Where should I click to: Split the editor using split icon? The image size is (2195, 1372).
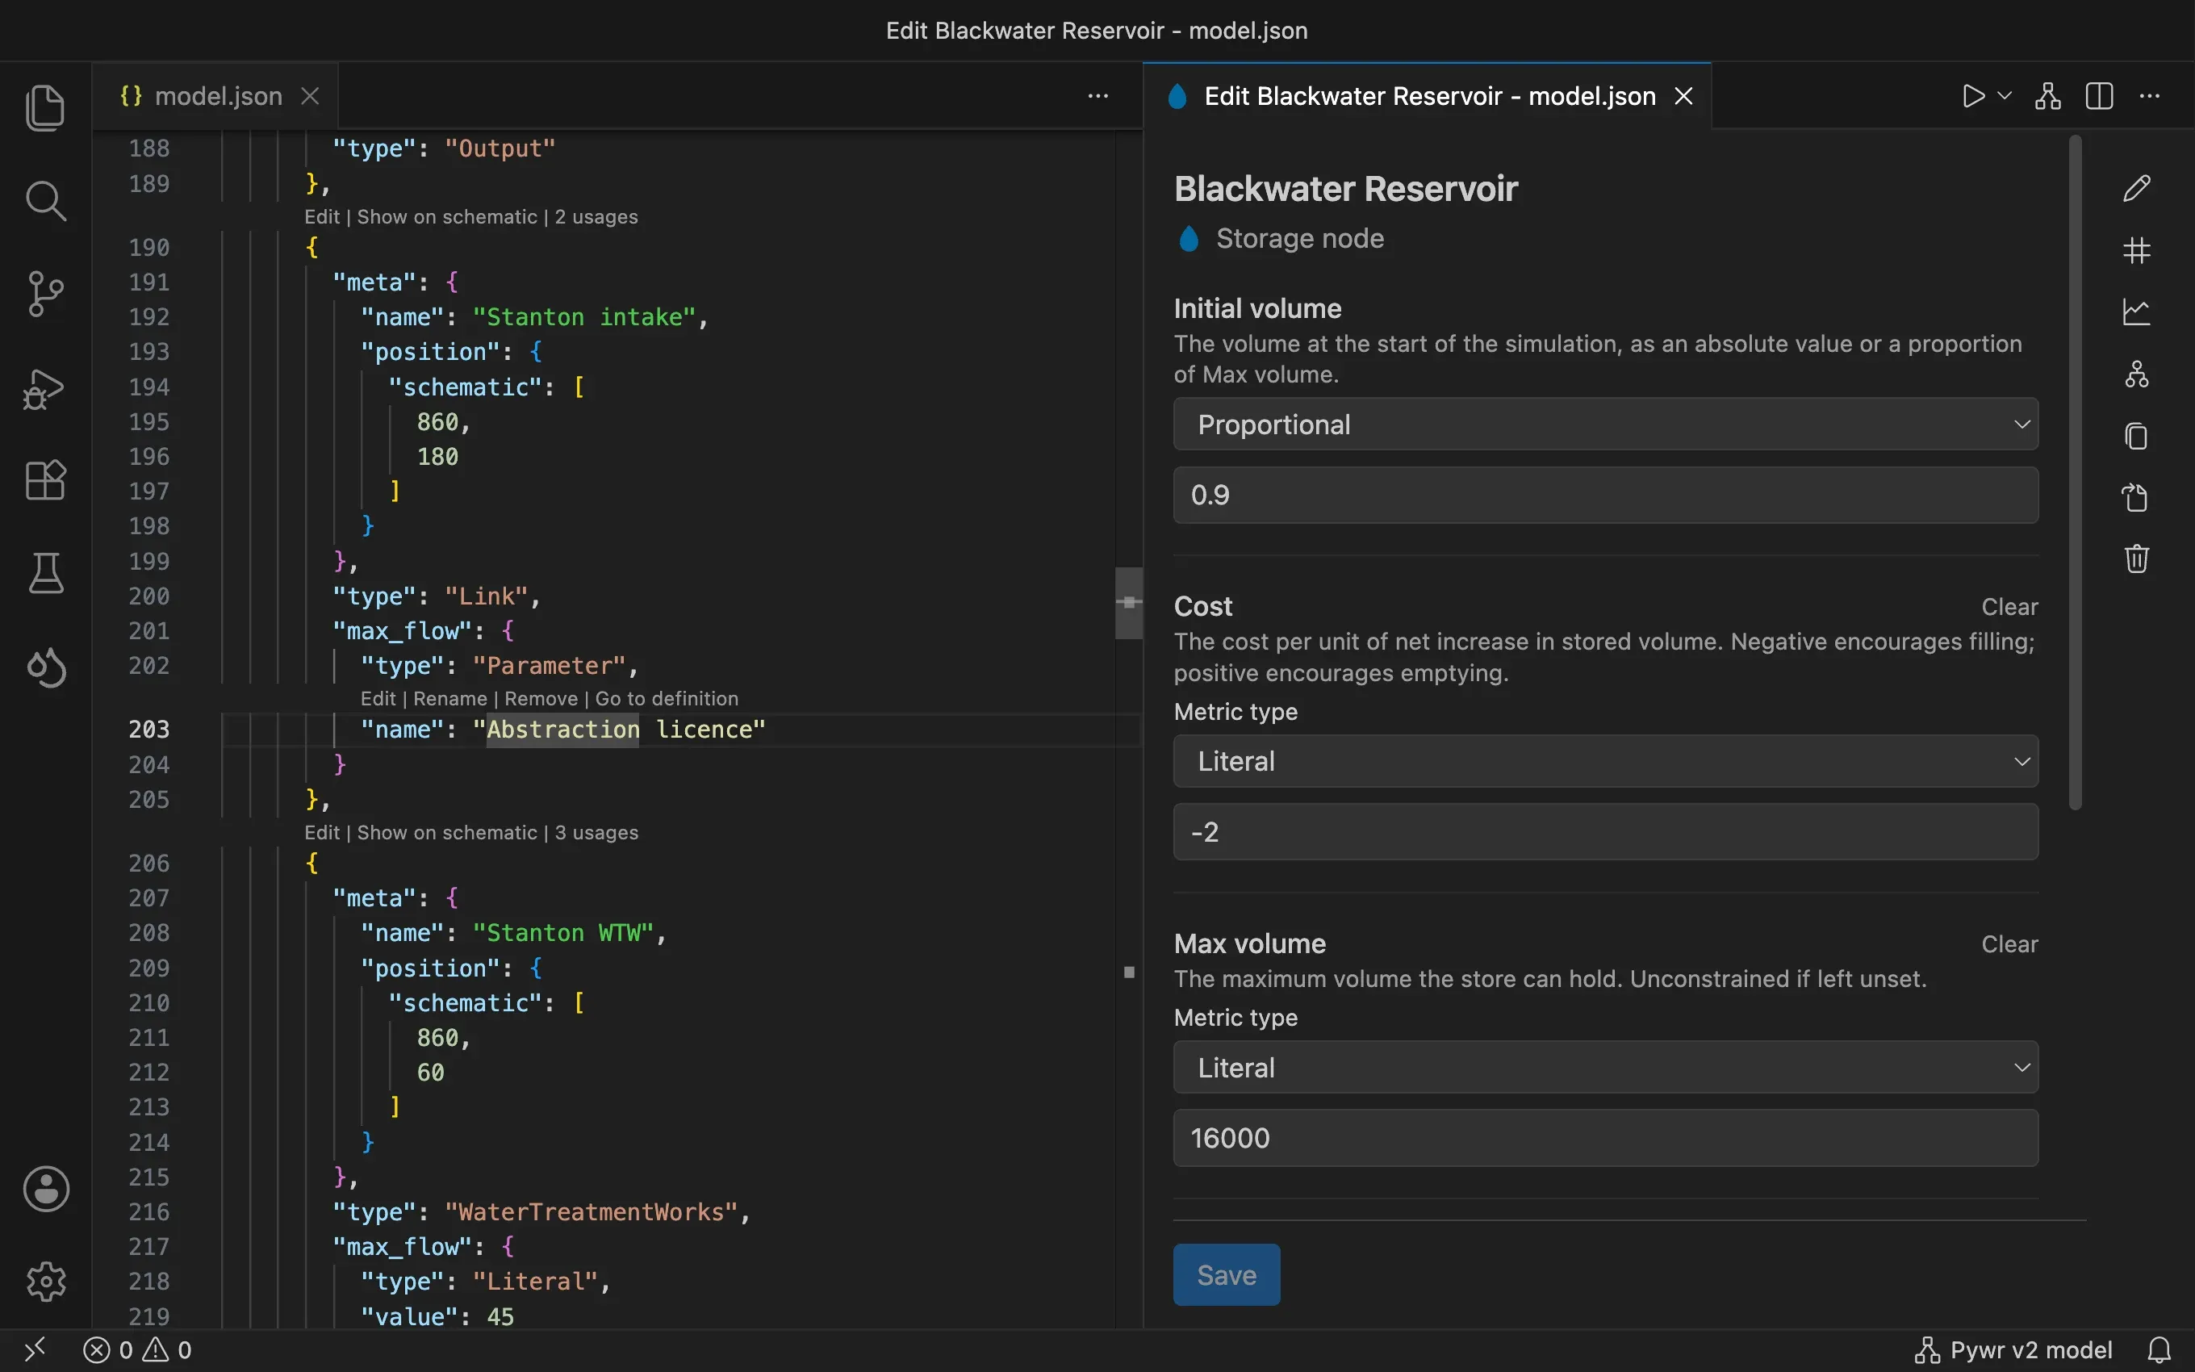click(x=2099, y=96)
